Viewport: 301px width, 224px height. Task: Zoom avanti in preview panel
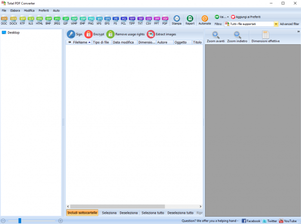215,37
